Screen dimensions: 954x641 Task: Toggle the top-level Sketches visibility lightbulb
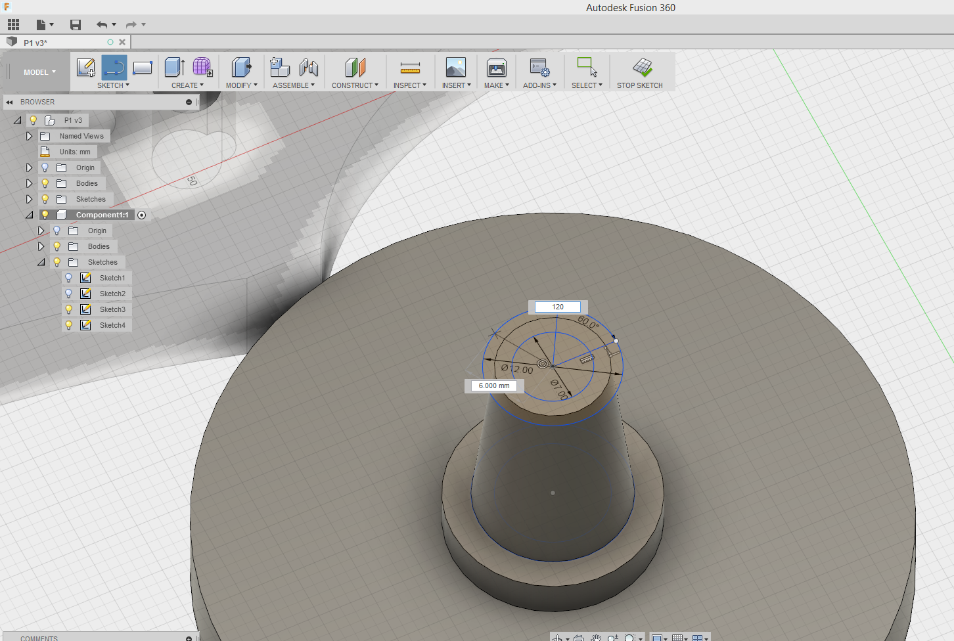click(x=45, y=199)
